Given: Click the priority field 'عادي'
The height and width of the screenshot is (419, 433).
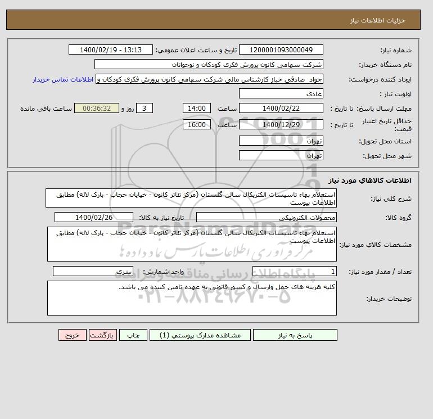Looking at the screenshot, I should tap(281, 93).
